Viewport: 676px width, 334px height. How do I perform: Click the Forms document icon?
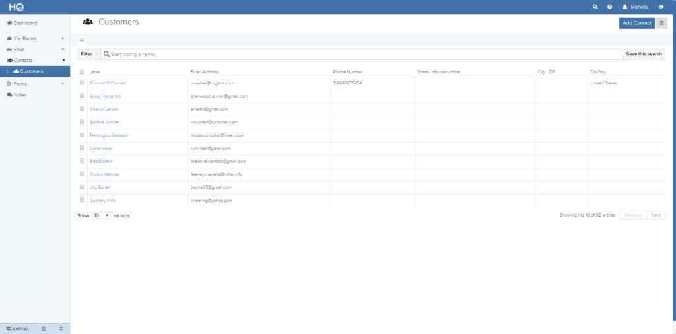click(x=9, y=84)
